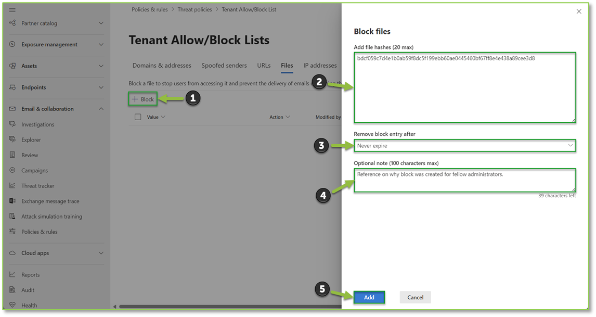
Task: Switch to the URLs tab
Action: point(264,66)
